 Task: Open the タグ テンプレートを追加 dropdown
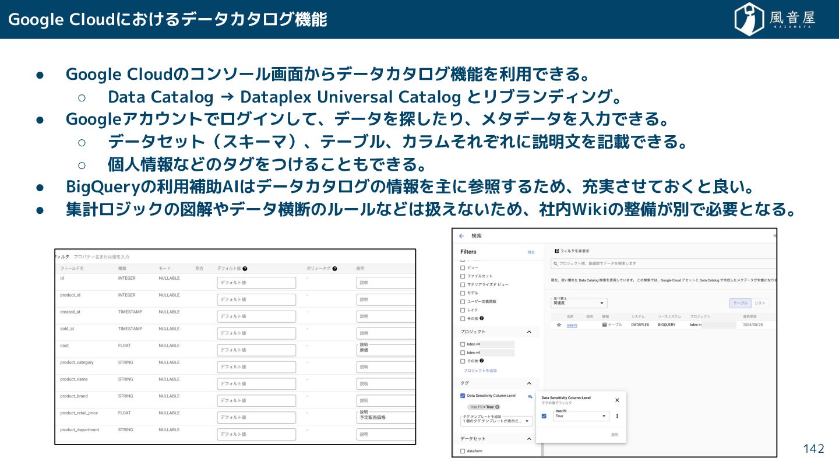496,421
